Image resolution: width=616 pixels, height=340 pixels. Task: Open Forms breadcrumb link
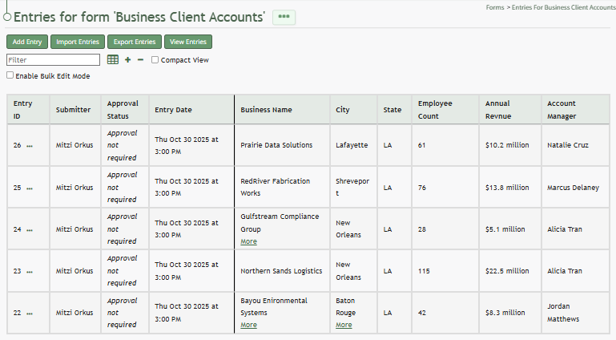click(x=494, y=7)
